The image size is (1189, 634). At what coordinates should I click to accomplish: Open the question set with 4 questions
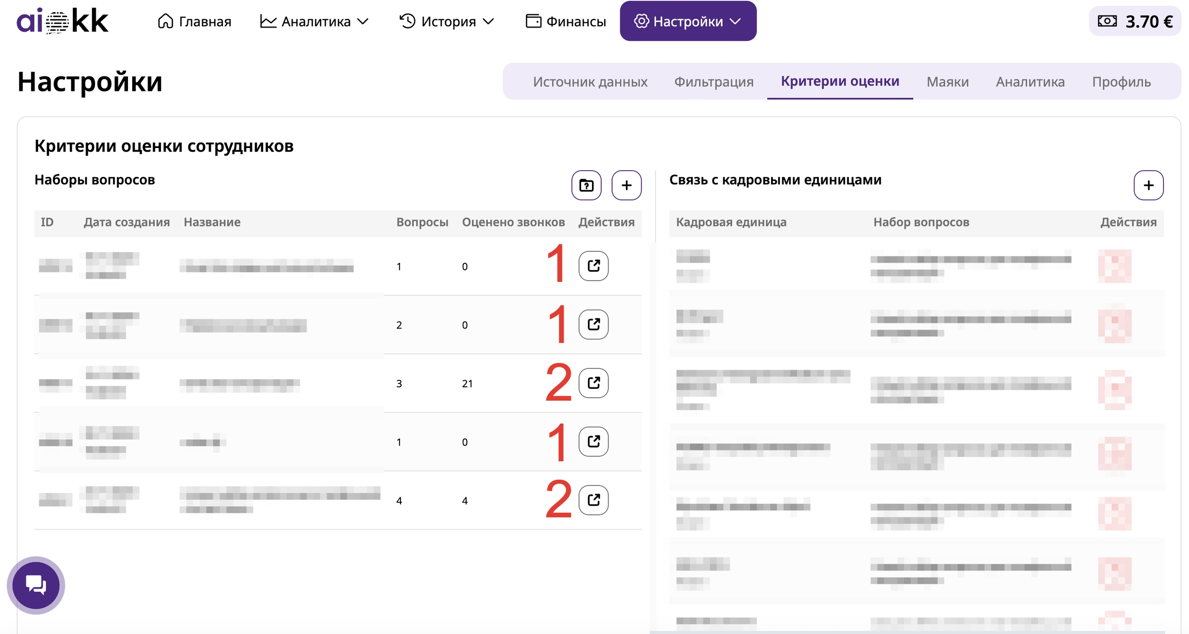point(593,500)
